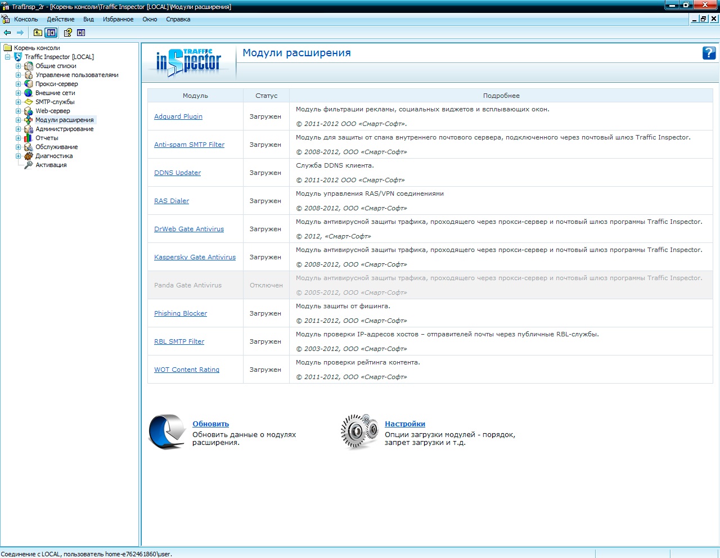
Task: Click the Отключен status cell
Action: tap(266, 285)
